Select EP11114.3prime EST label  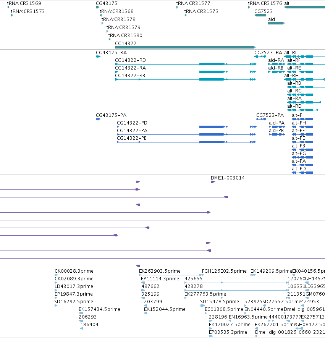click(x=160, y=279)
